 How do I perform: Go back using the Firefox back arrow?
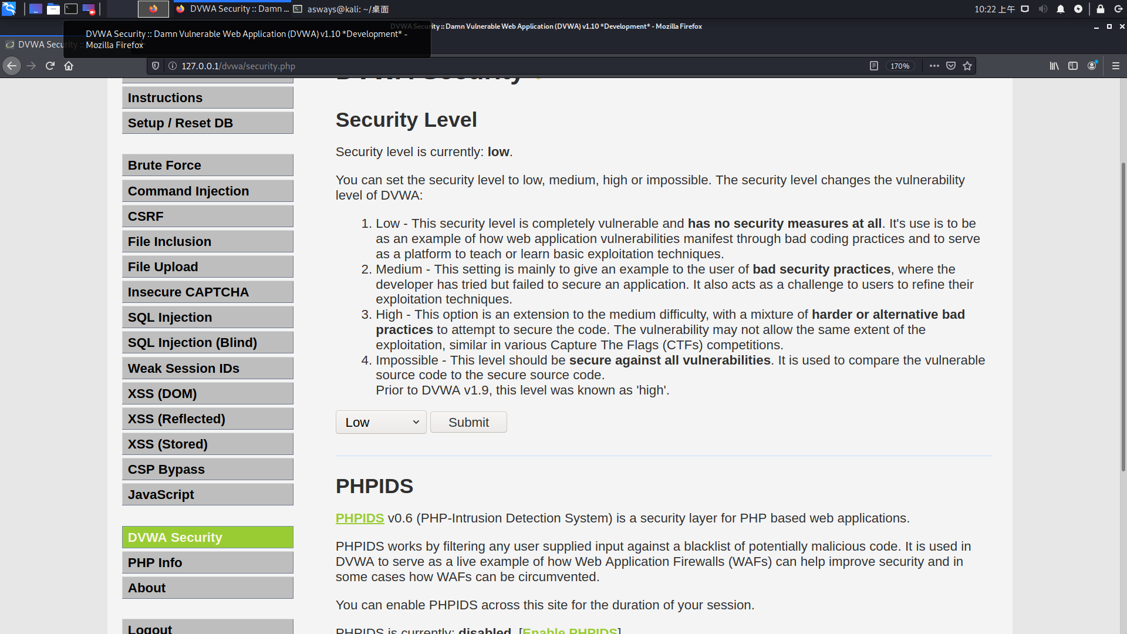[12, 66]
